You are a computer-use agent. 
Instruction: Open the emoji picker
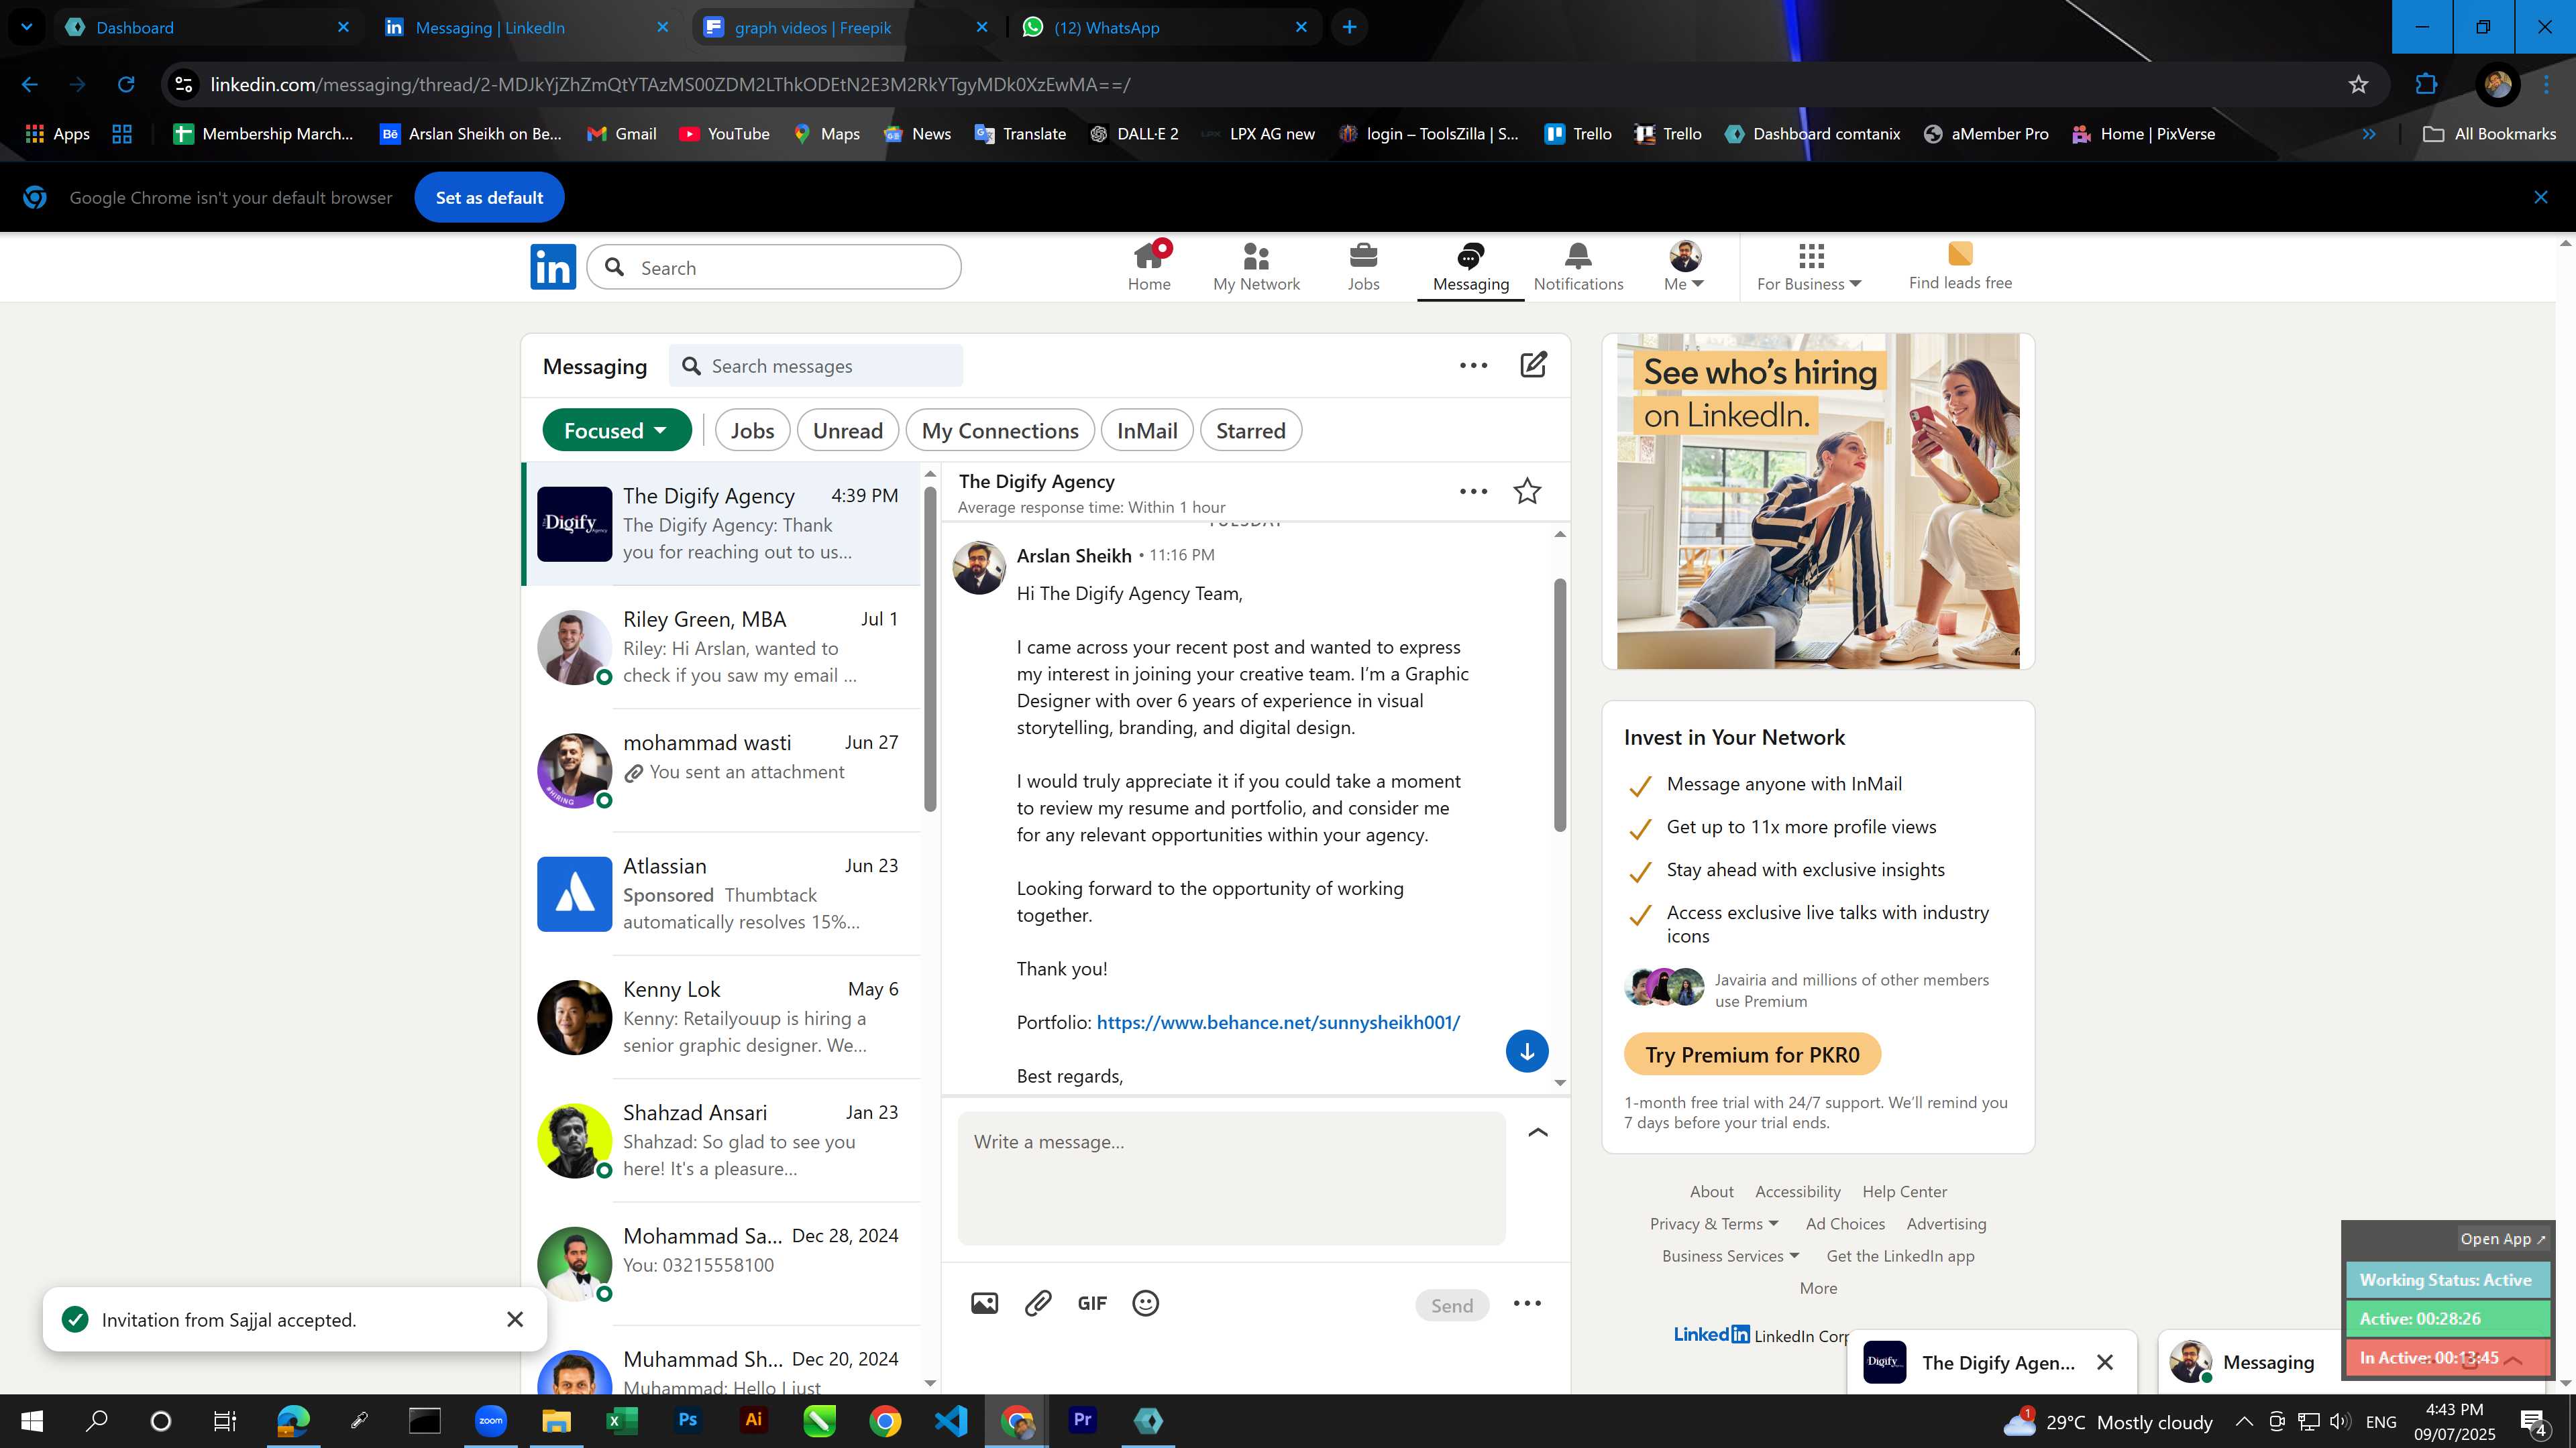(x=1145, y=1303)
